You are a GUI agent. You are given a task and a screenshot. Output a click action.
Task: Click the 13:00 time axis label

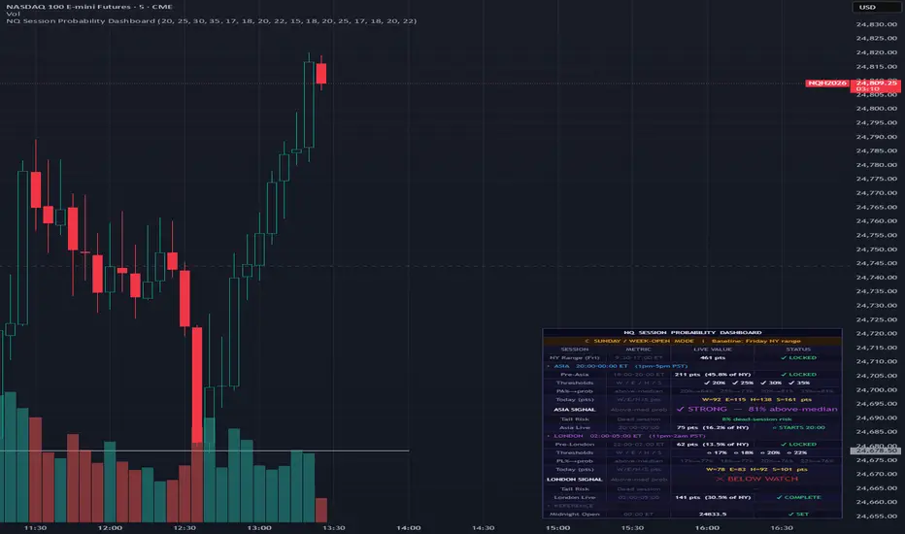tap(259, 527)
